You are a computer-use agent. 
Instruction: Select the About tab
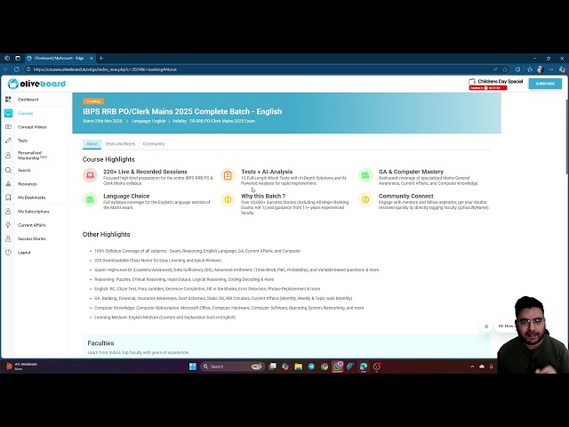tap(92, 144)
